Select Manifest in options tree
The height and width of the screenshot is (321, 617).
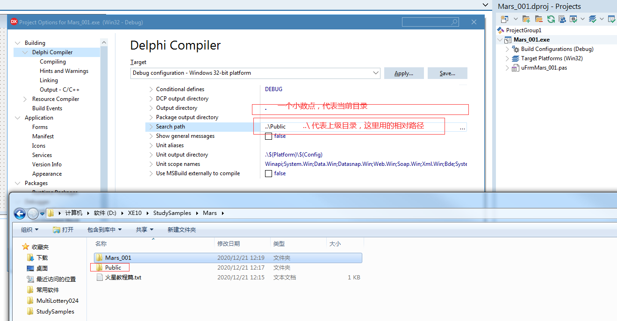tap(43, 136)
